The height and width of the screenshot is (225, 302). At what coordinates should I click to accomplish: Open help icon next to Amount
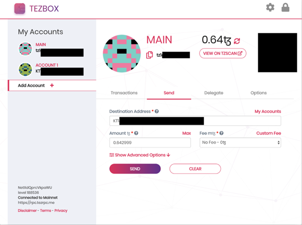point(136,133)
